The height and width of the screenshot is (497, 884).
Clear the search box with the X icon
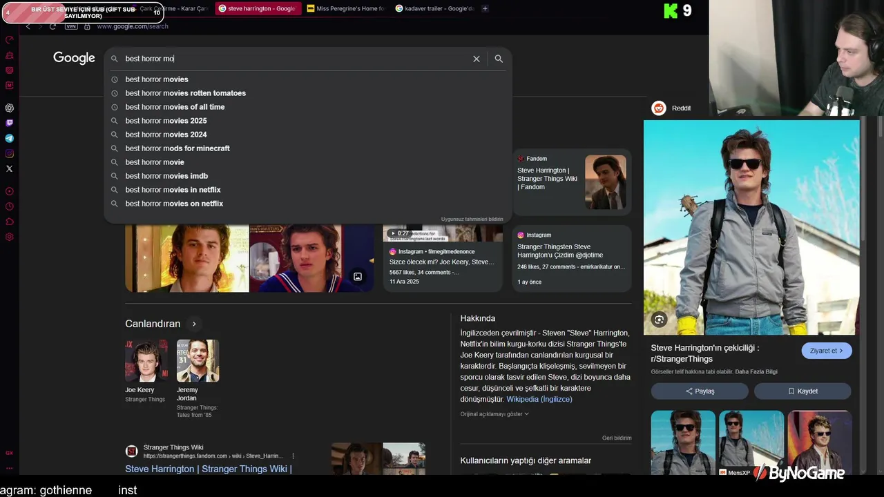[476, 59]
